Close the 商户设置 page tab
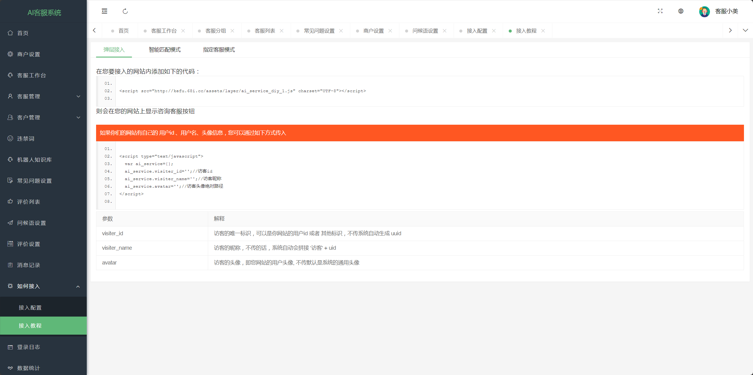The width and height of the screenshot is (753, 375). click(x=390, y=31)
